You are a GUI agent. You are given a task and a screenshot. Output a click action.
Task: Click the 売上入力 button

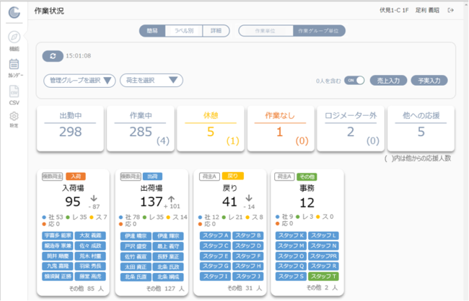pos(388,81)
